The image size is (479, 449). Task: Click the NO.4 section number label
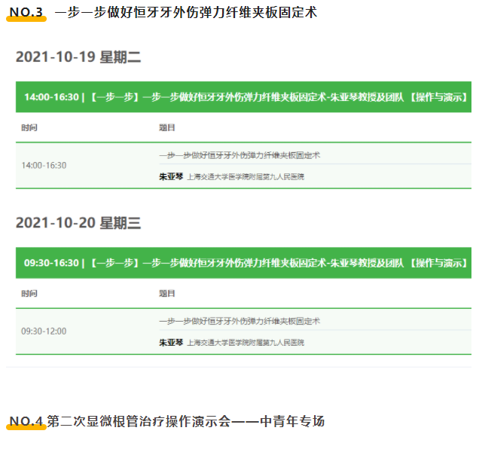pyautogui.click(x=26, y=421)
